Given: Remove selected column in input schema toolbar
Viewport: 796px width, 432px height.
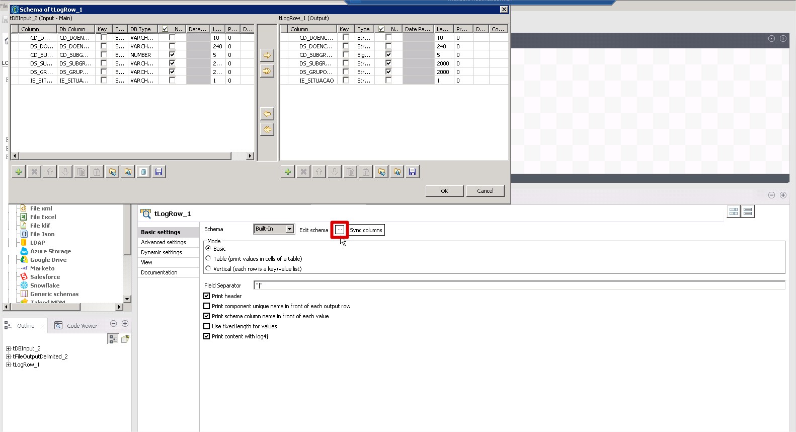Looking at the screenshot, I should [34, 172].
